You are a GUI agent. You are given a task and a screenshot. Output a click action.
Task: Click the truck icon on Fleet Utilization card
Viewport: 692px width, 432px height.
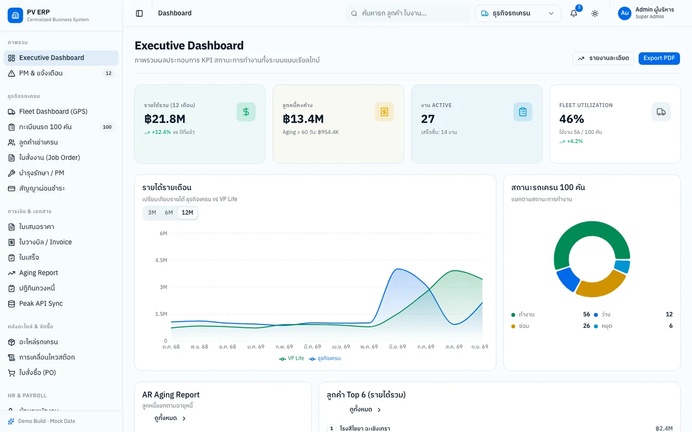(661, 112)
